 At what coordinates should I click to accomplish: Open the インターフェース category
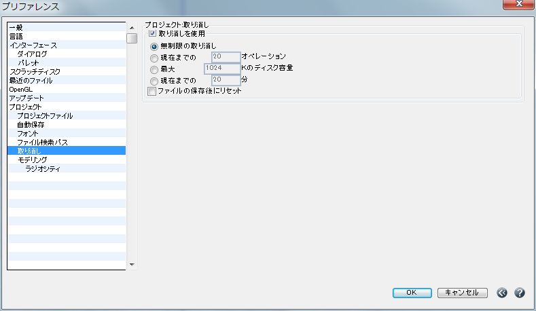click(67, 45)
